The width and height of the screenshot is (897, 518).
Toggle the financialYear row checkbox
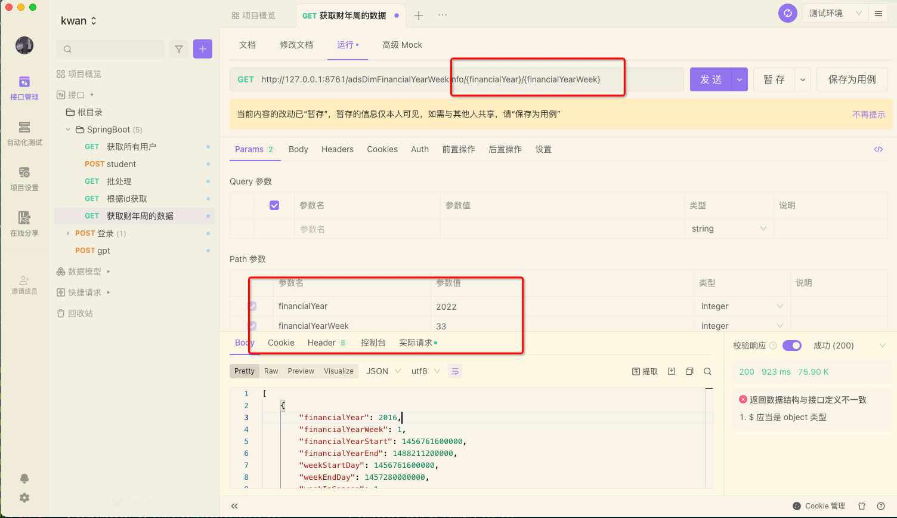tap(252, 306)
